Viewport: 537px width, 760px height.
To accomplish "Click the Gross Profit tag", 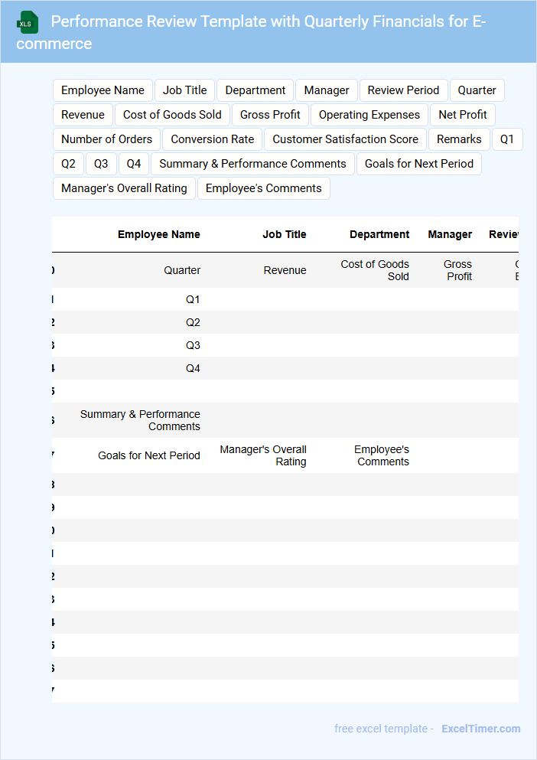I will point(270,115).
